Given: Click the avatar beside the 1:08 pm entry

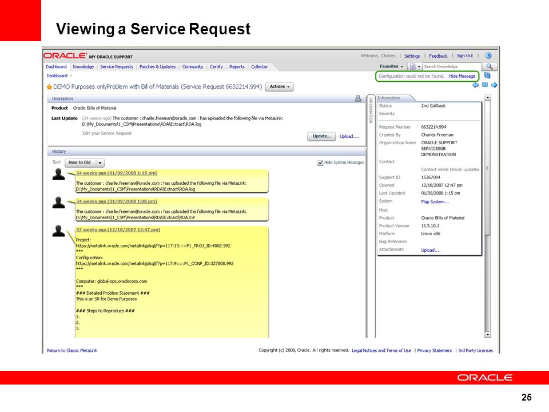Looking at the screenshot, I should click(x=58, y=203).
